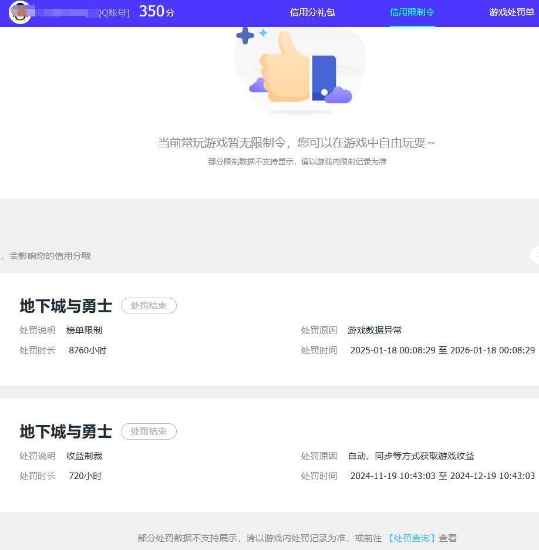Click the 自动、同步等方式获取游戏收益 reason text
This screenshot has height=550, width=539.
[411, 455]
